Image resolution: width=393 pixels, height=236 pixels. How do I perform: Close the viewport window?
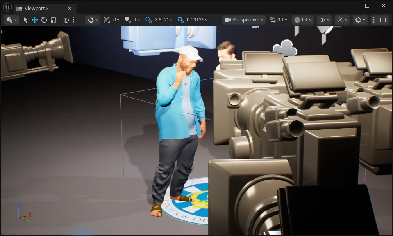tap(384, 6)
